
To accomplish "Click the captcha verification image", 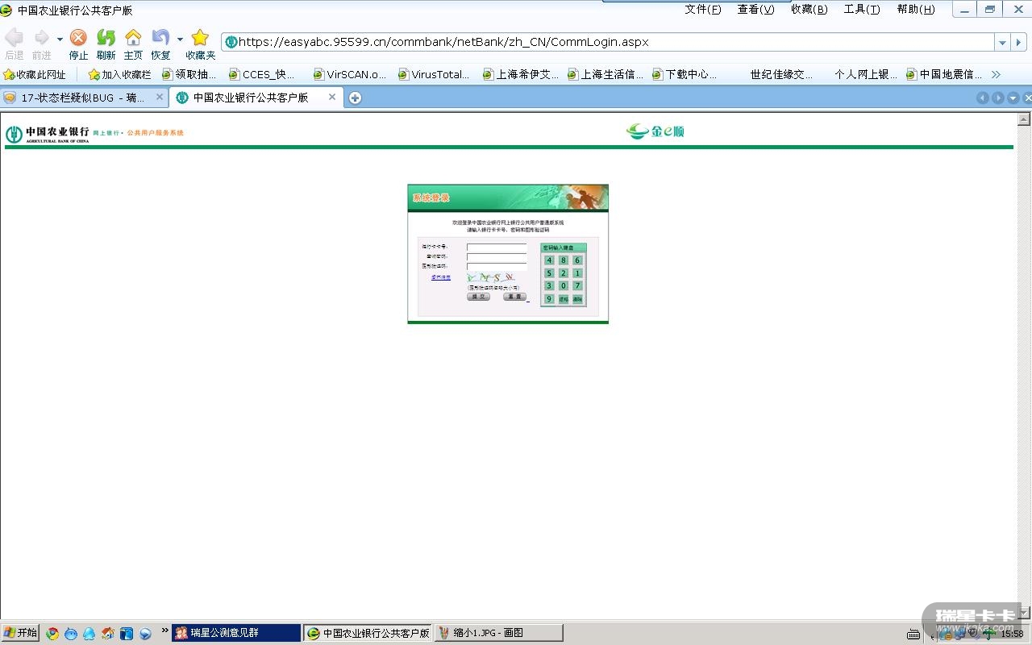I will (491, 277).
